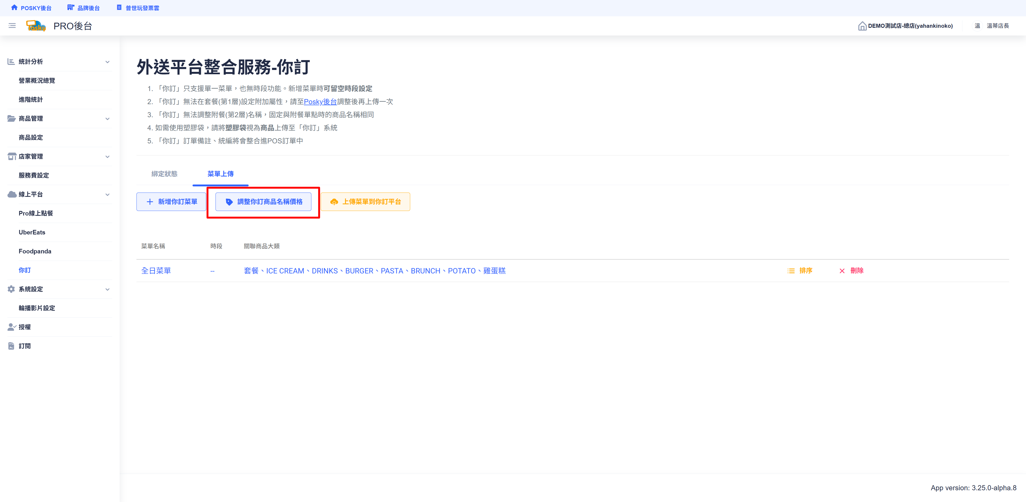Click the 授權 user icon in sidebar
This screenshot has height=502, width=1026.
coord(11,327)
